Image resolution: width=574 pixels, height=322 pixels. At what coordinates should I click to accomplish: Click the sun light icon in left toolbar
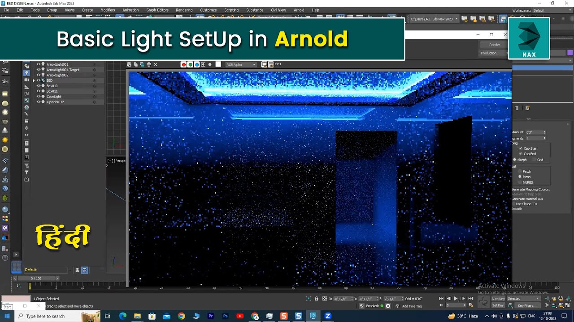[x=5, y=140]
